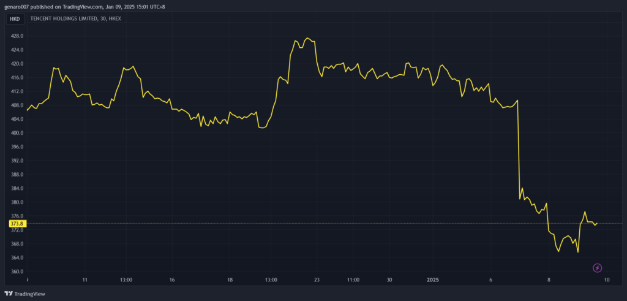Select the 388.0 price level label
Viewport: 627px width, 301px height.
pyautogui.click(x=17, y=175)
